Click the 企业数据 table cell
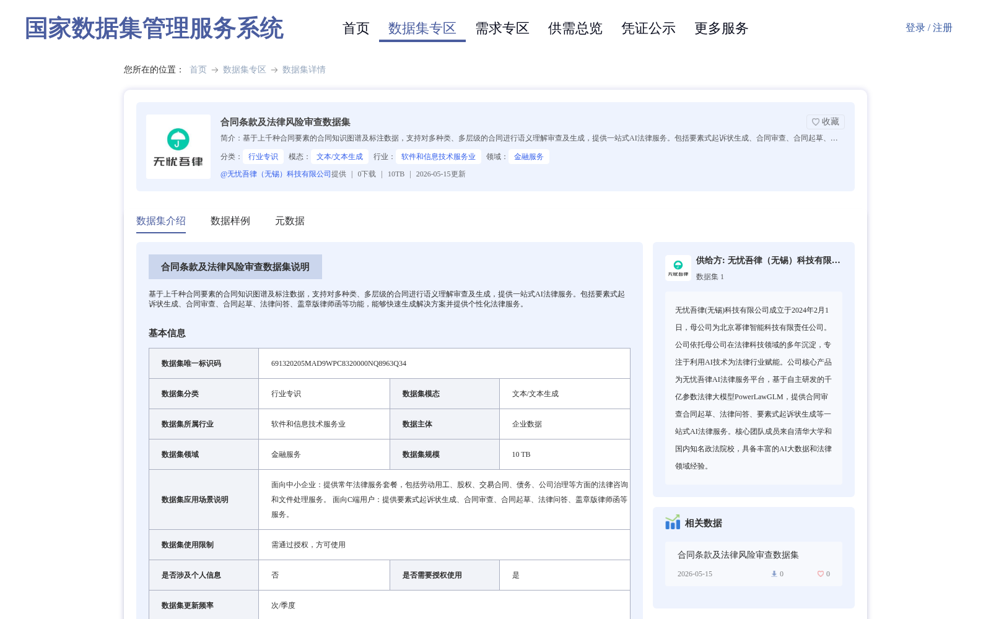991x619 pixels. (x=565, y=424)
